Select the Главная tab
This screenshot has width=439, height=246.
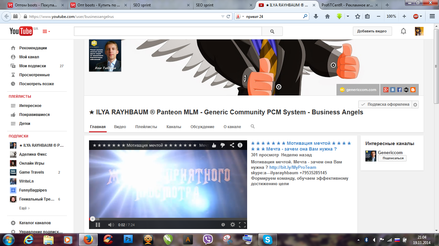coord(98,127)
